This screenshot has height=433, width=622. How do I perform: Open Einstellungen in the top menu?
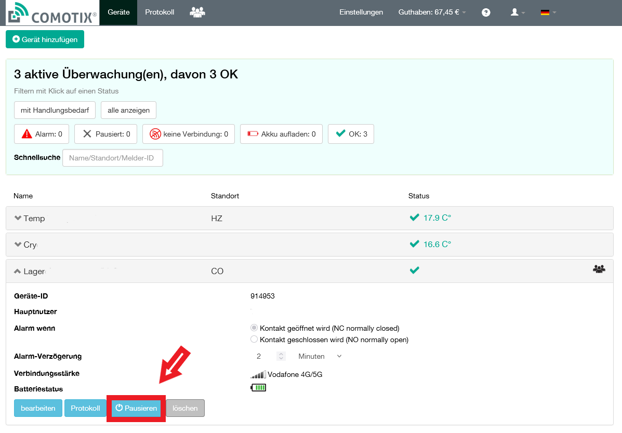[361, 12]
